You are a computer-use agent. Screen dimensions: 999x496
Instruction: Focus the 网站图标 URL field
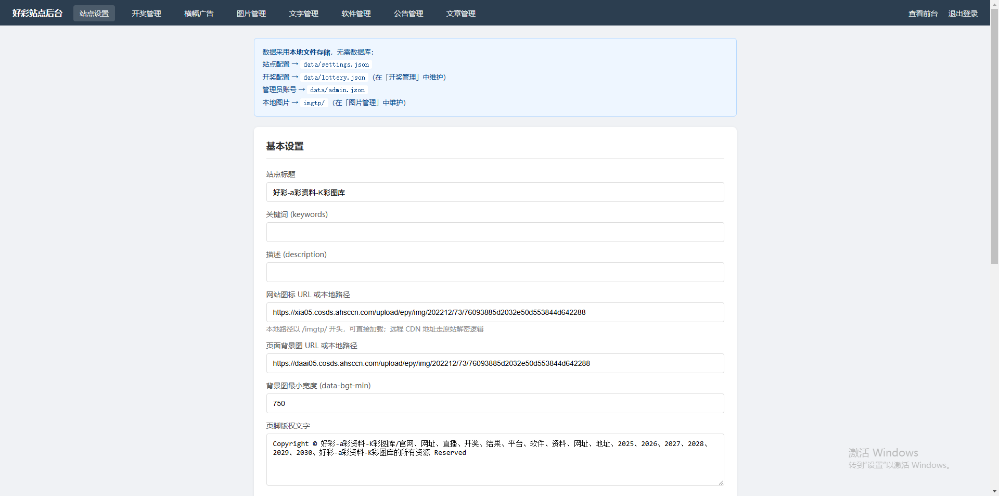[495, 312]
